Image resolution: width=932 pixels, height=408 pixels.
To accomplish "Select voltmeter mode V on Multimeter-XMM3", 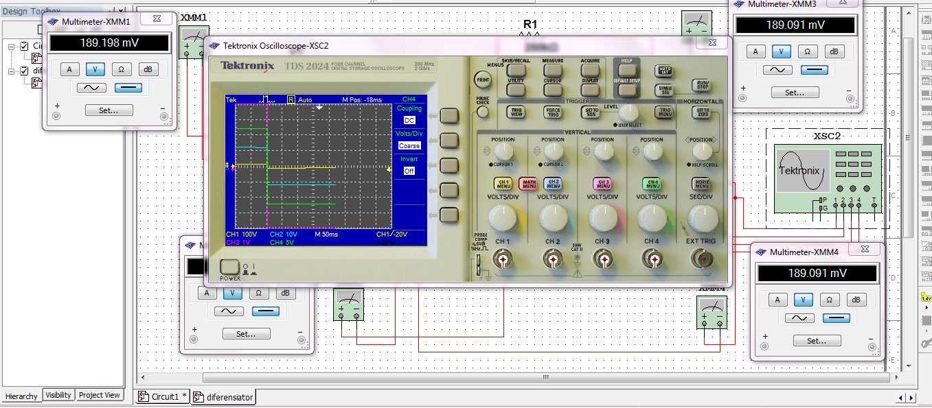I will (x=781, y=51).
